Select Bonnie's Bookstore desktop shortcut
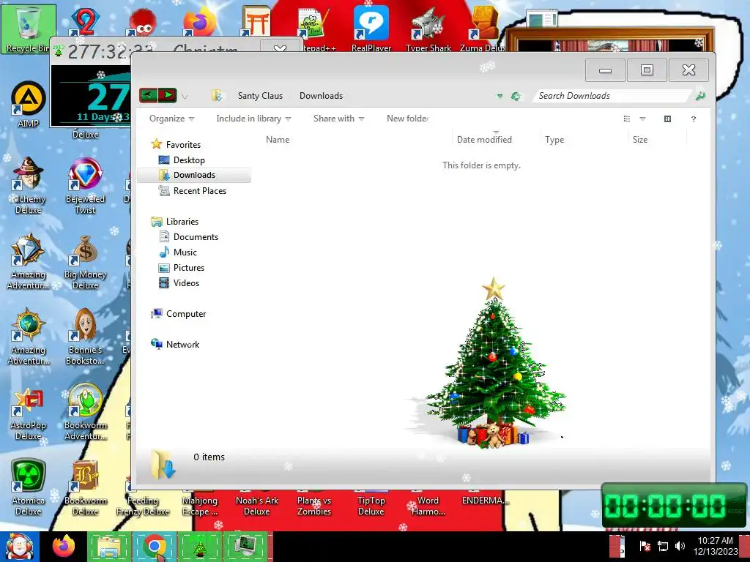The width and height of the screenshot is (750, 562). 85,337
